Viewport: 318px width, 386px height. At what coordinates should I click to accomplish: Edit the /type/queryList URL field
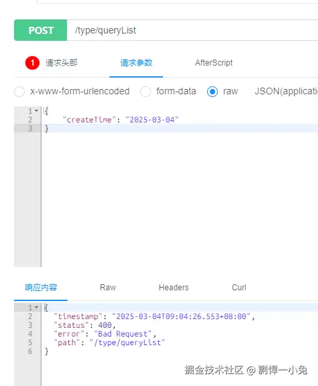pos(192,30)
